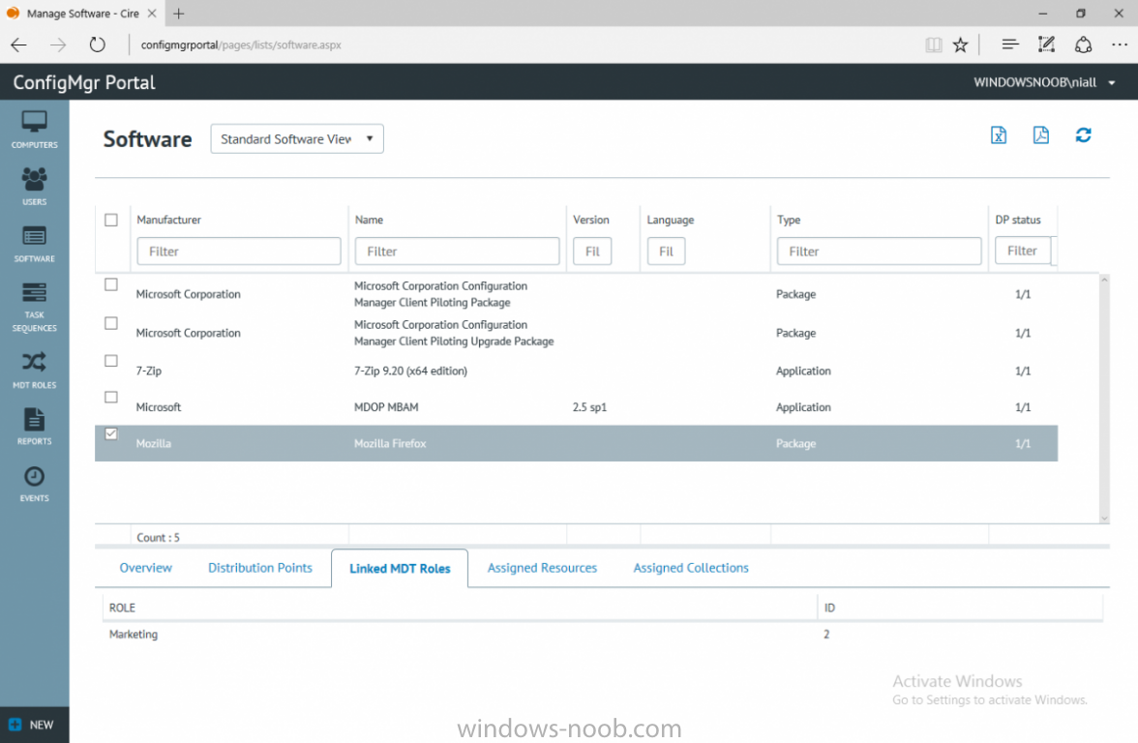The image size is (1138, 743).
Task: Open the browser reading view
Action: [933, 45]
